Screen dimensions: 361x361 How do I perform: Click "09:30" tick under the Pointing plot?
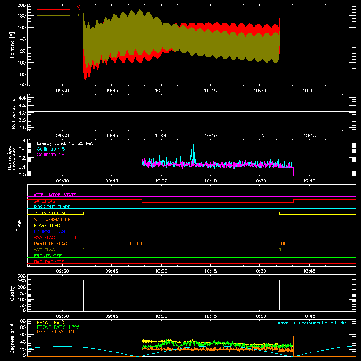click(62, 91)
